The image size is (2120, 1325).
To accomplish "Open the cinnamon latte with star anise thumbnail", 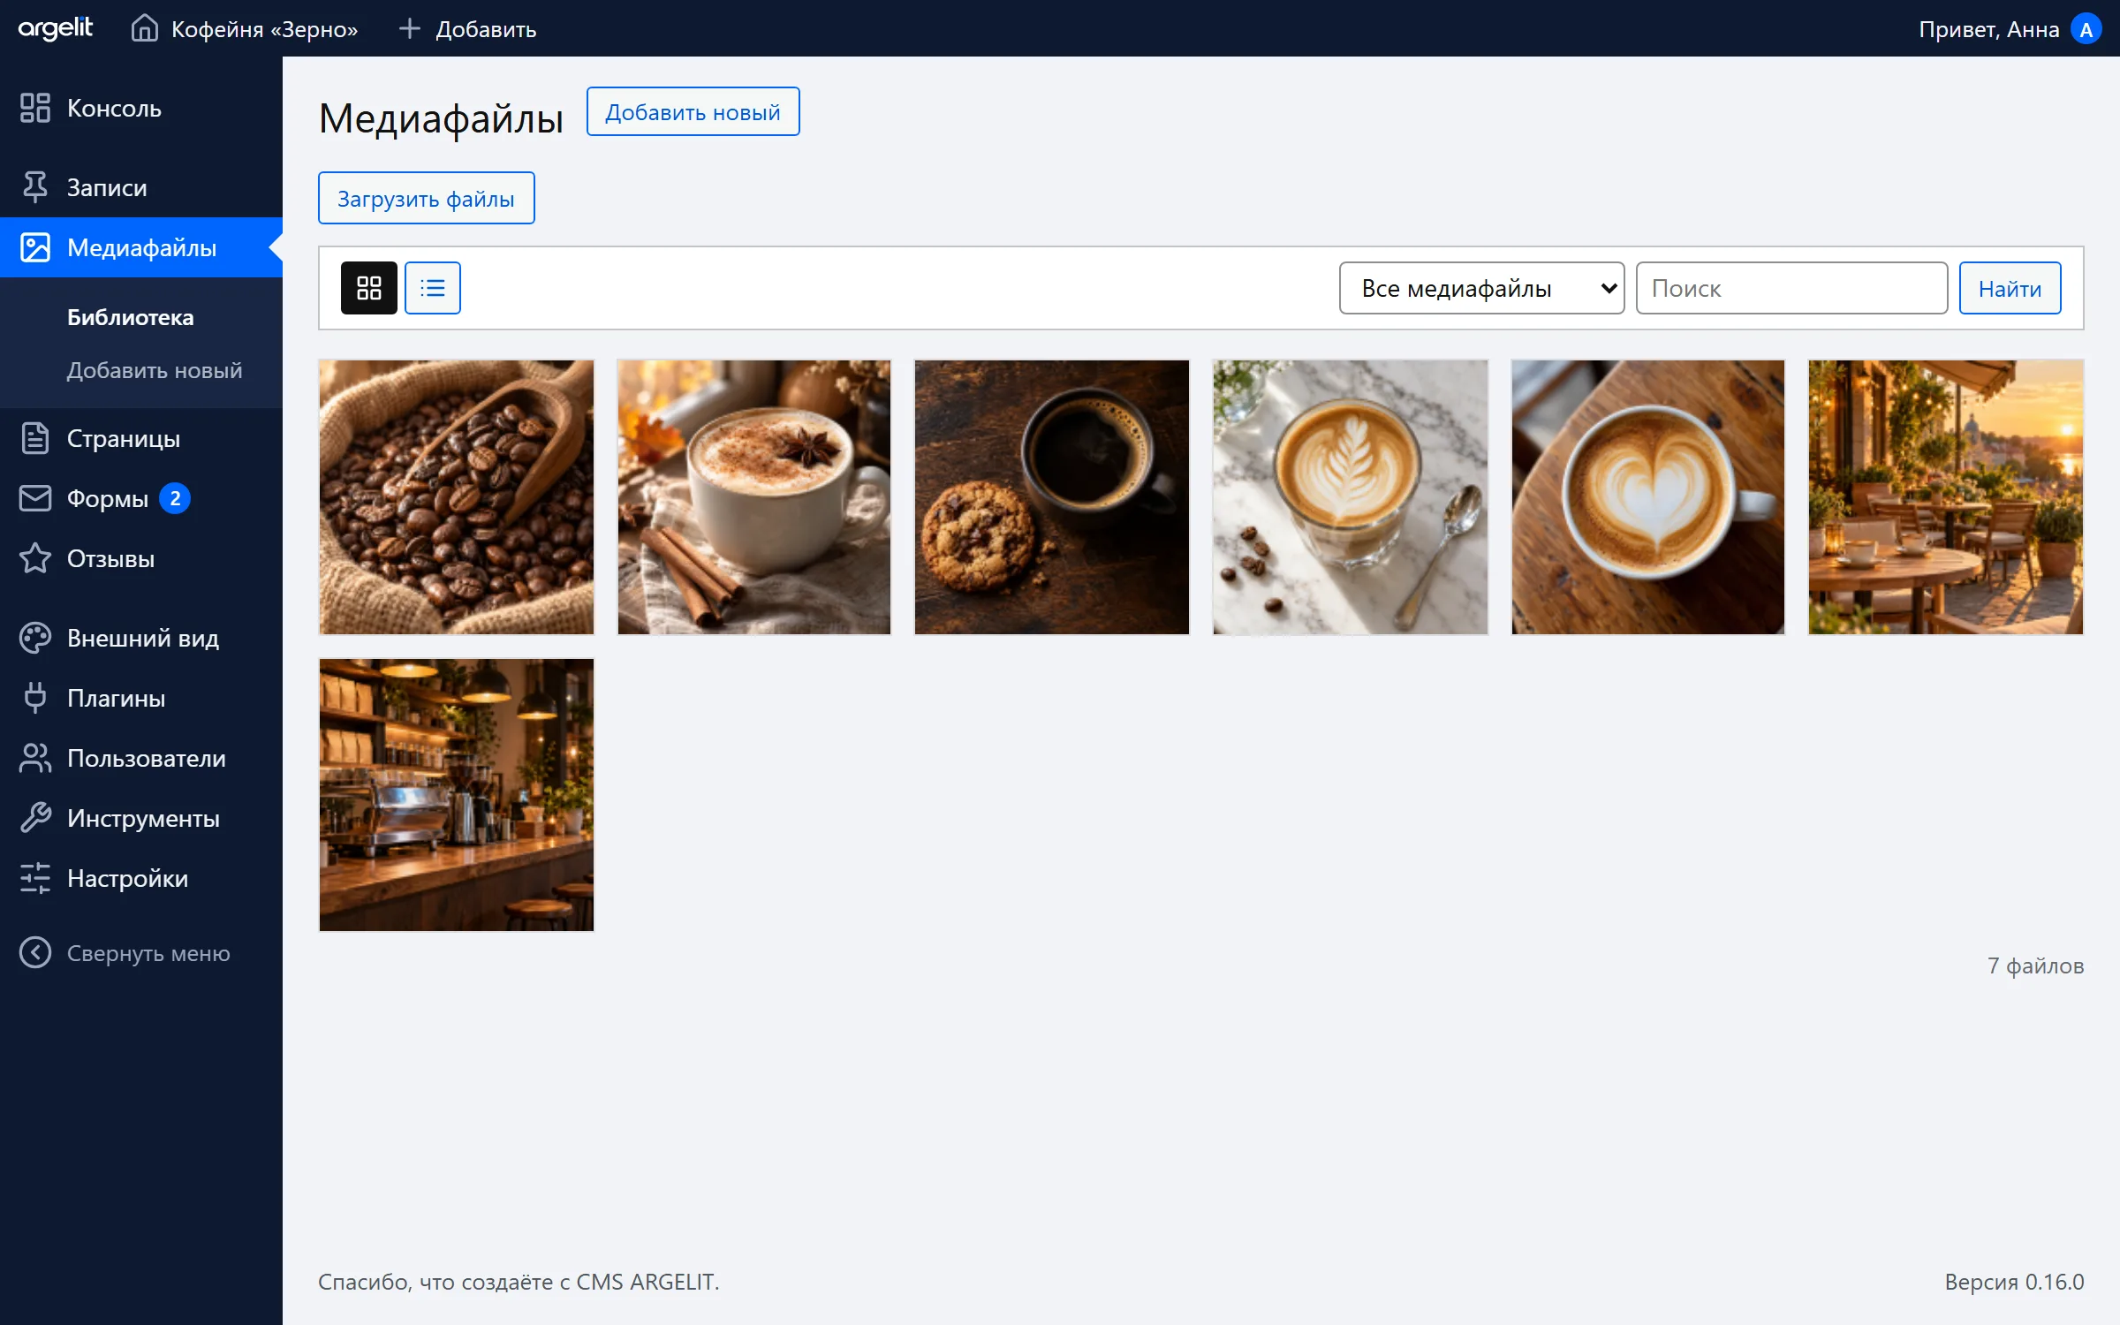I will (x=753, y=496).
